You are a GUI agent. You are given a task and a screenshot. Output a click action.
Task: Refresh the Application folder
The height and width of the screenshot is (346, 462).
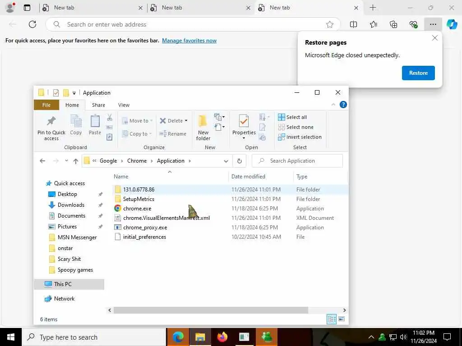pos(240,161)
